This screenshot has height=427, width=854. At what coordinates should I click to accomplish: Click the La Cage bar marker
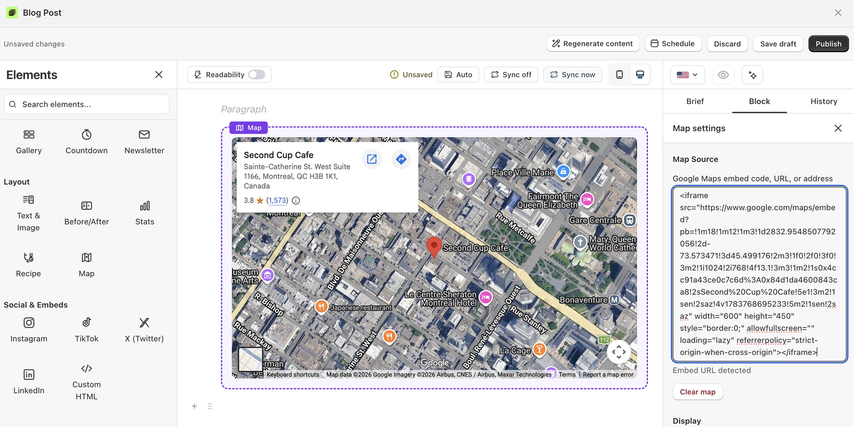click(539, 350)
